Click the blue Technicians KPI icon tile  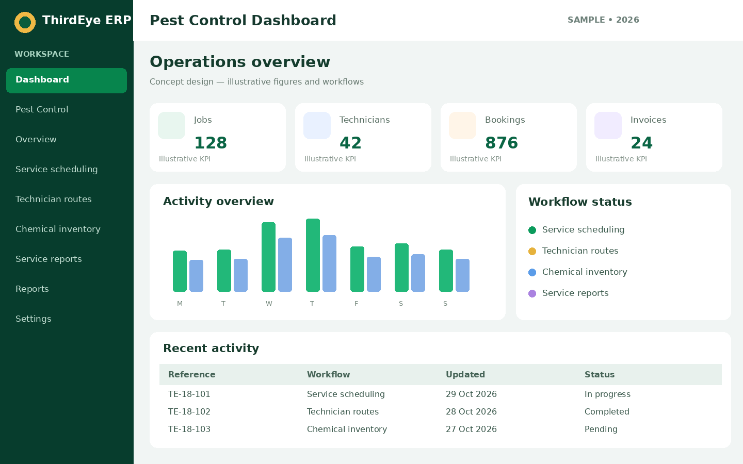click(317, 125)
